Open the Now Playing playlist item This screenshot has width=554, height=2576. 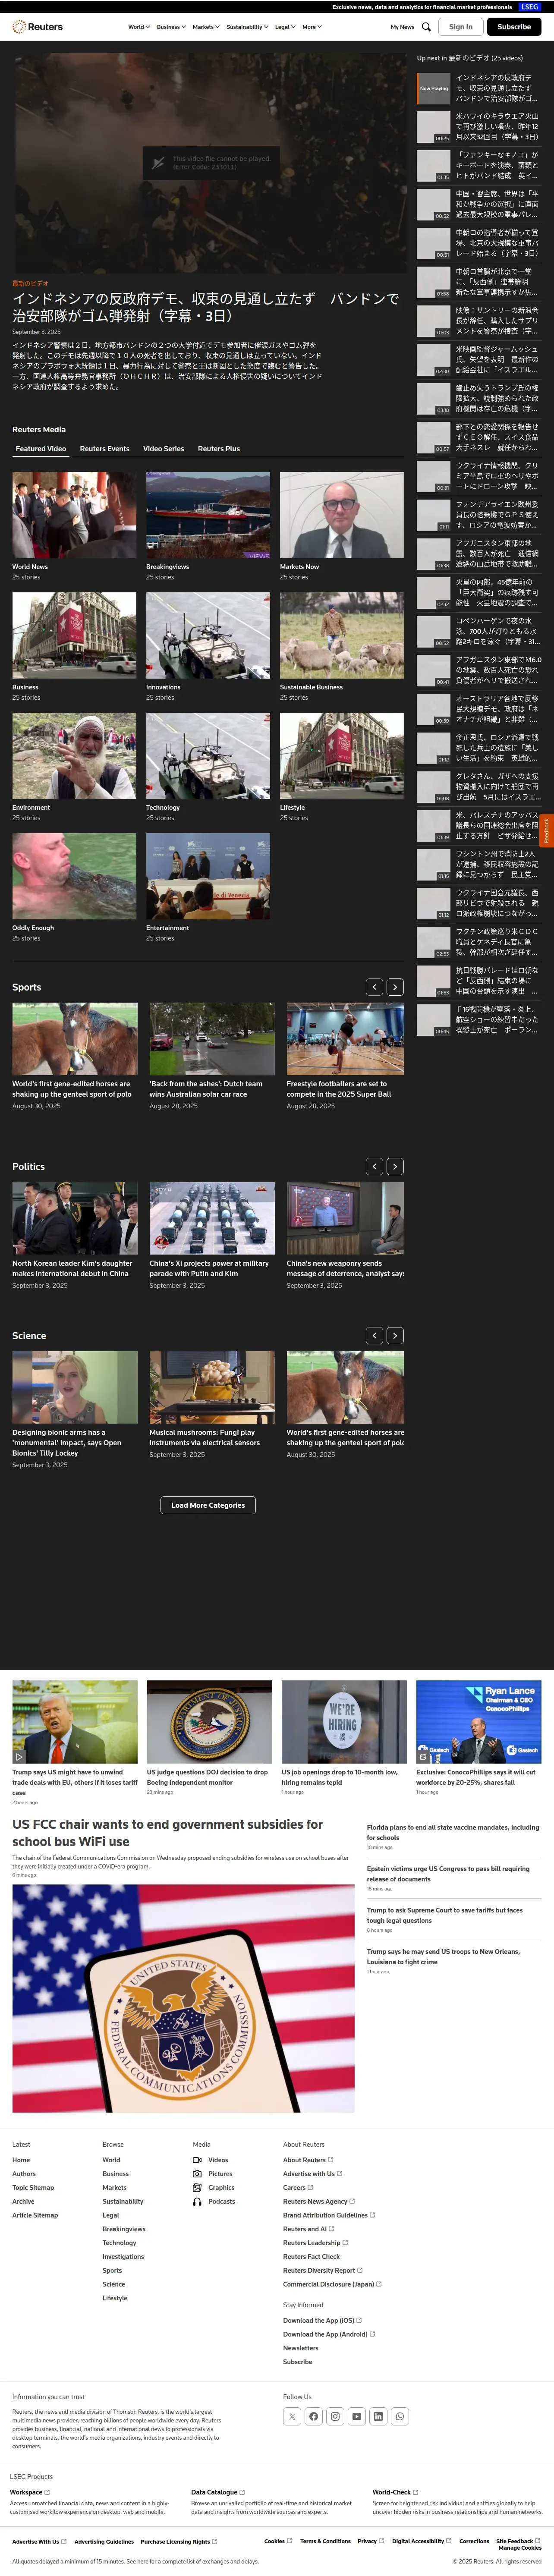(x=479, y=88)
